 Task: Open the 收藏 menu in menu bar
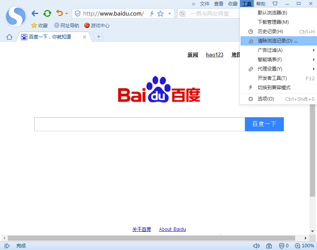coord(233,4)
